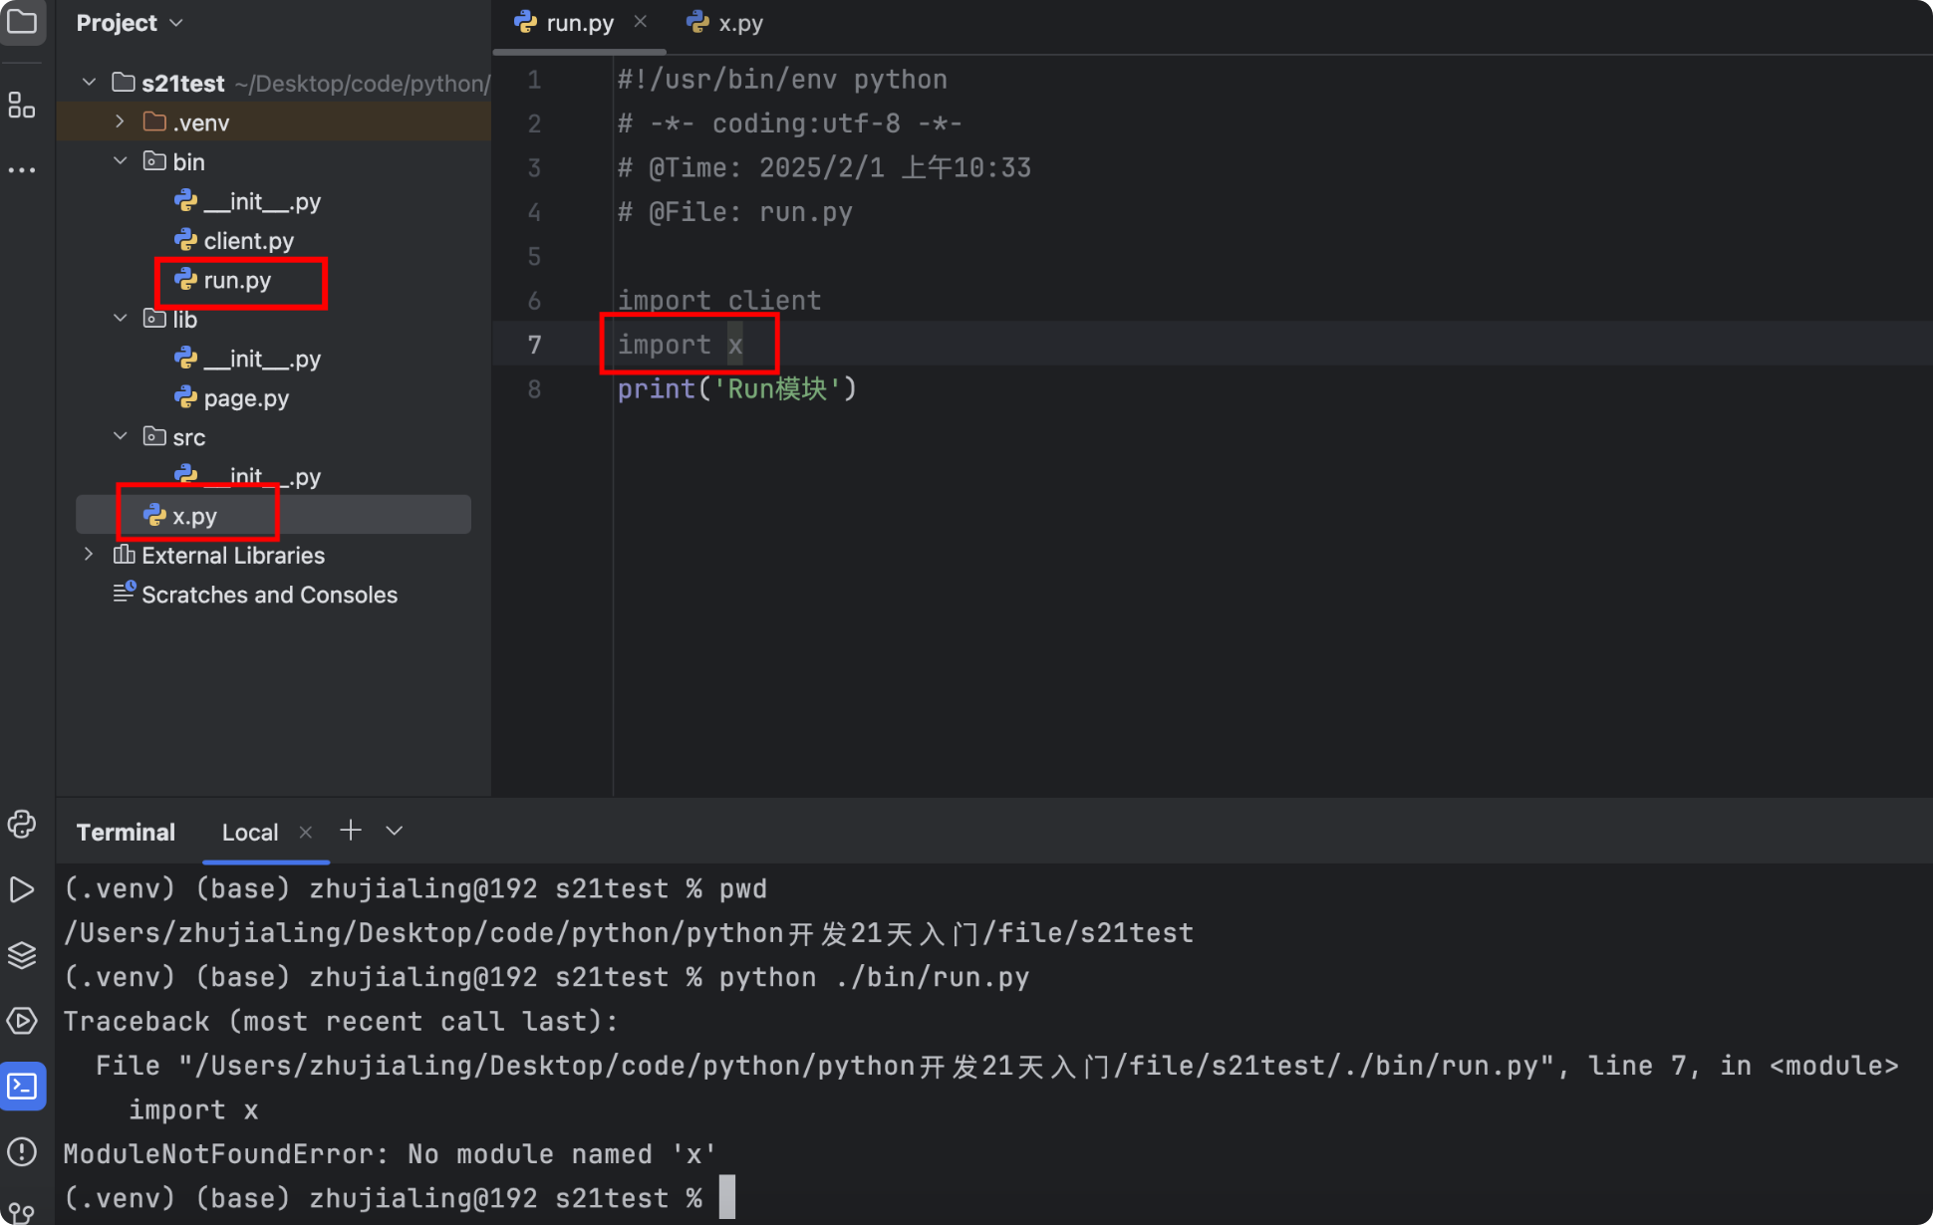Close the run.py editor tab

tap(641, 22)
